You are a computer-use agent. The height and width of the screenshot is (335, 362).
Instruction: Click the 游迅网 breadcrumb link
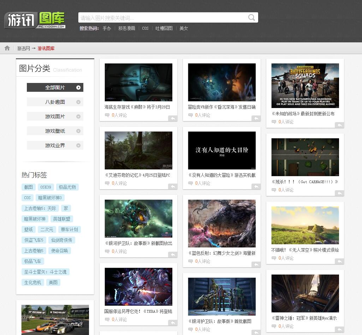[x=24, y=48]
